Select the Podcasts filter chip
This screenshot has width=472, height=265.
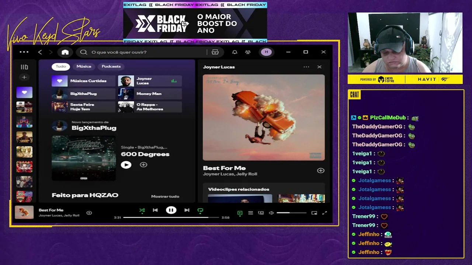111,67
